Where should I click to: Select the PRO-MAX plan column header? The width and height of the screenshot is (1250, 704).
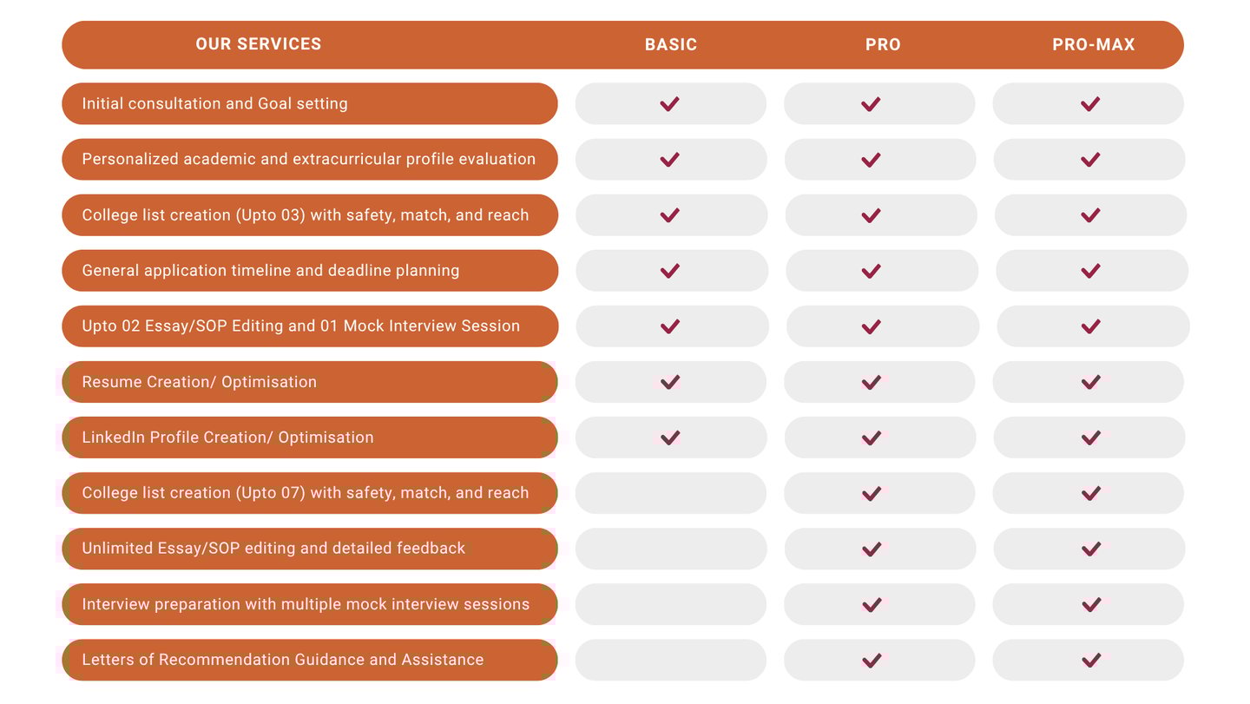click(x=1093, y=45)
